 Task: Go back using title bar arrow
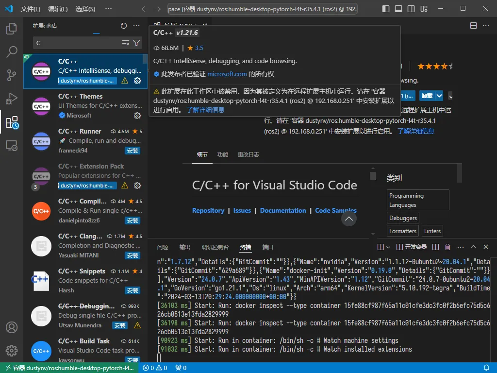click(x=145, y=9)
